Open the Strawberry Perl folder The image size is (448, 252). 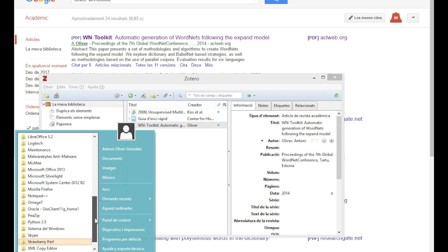pos(55,242)
